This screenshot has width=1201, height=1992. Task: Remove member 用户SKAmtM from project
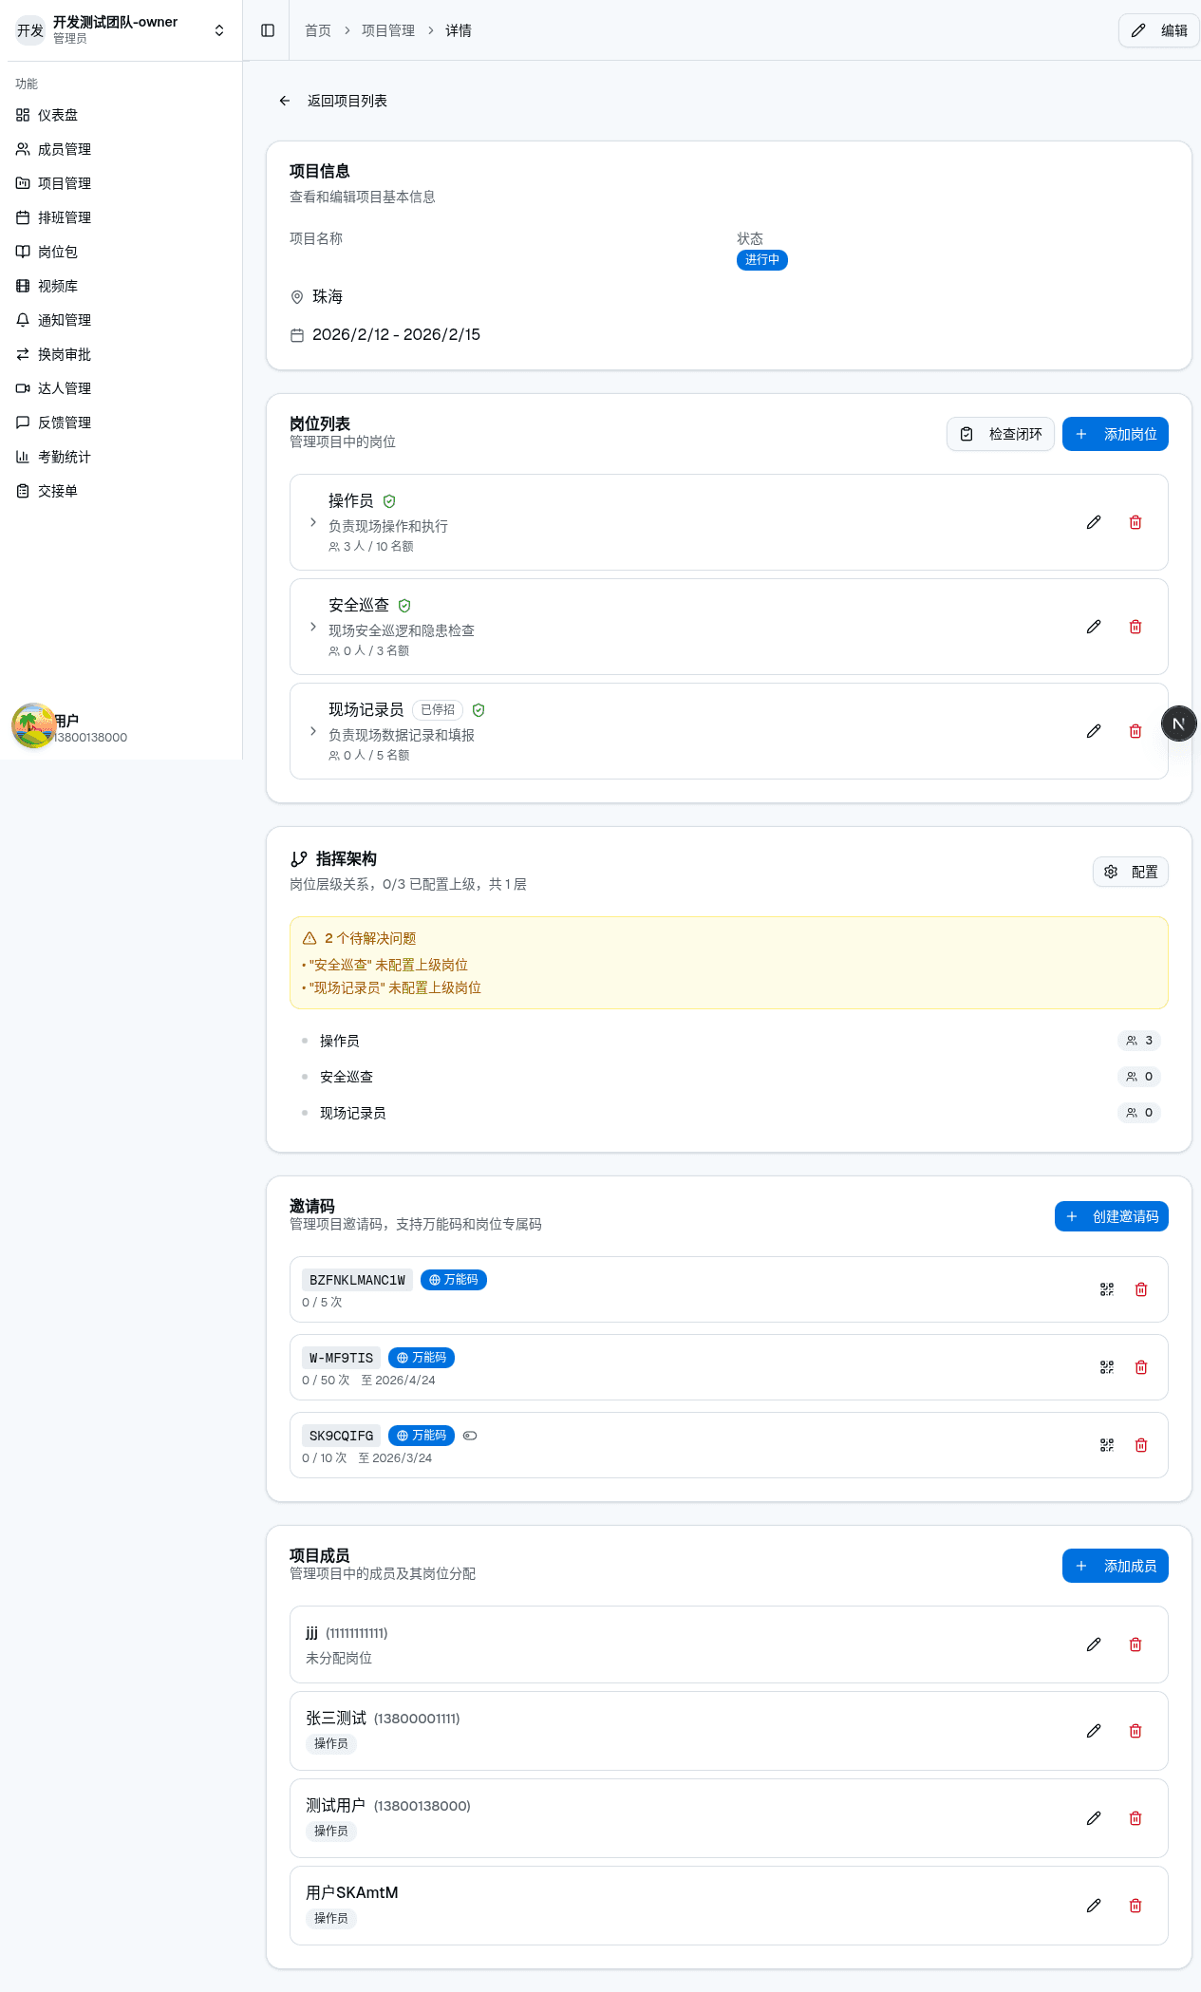coord(1135,1906)
